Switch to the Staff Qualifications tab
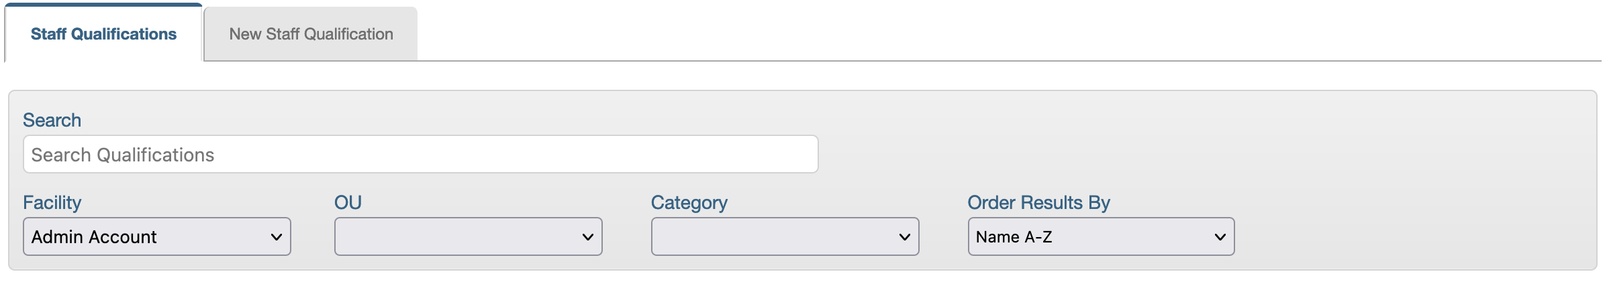Image resolution: width=1607 pixels, height=284 pixels. pos(103,34)
